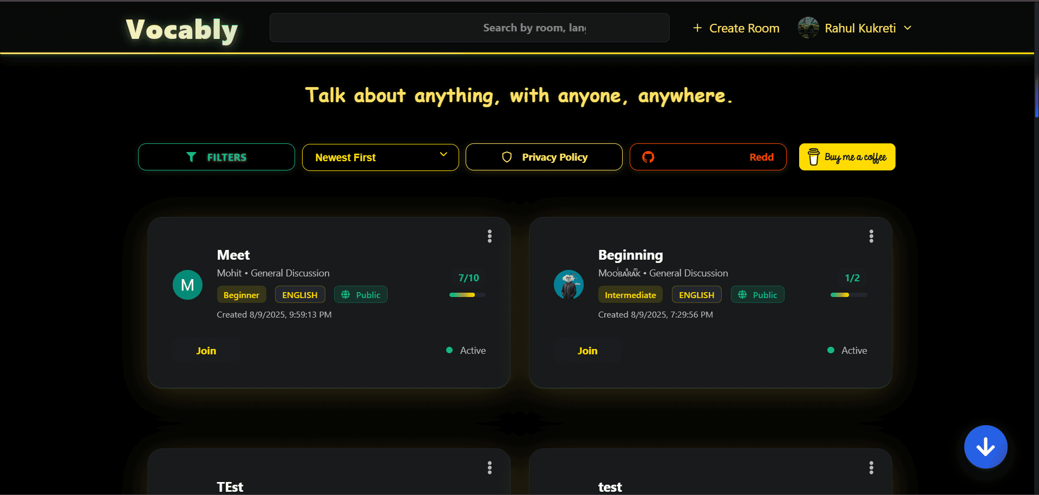Click the 7/10 capacity progress bar
This screenshot has height=495, width=1039.
[467, 295]
